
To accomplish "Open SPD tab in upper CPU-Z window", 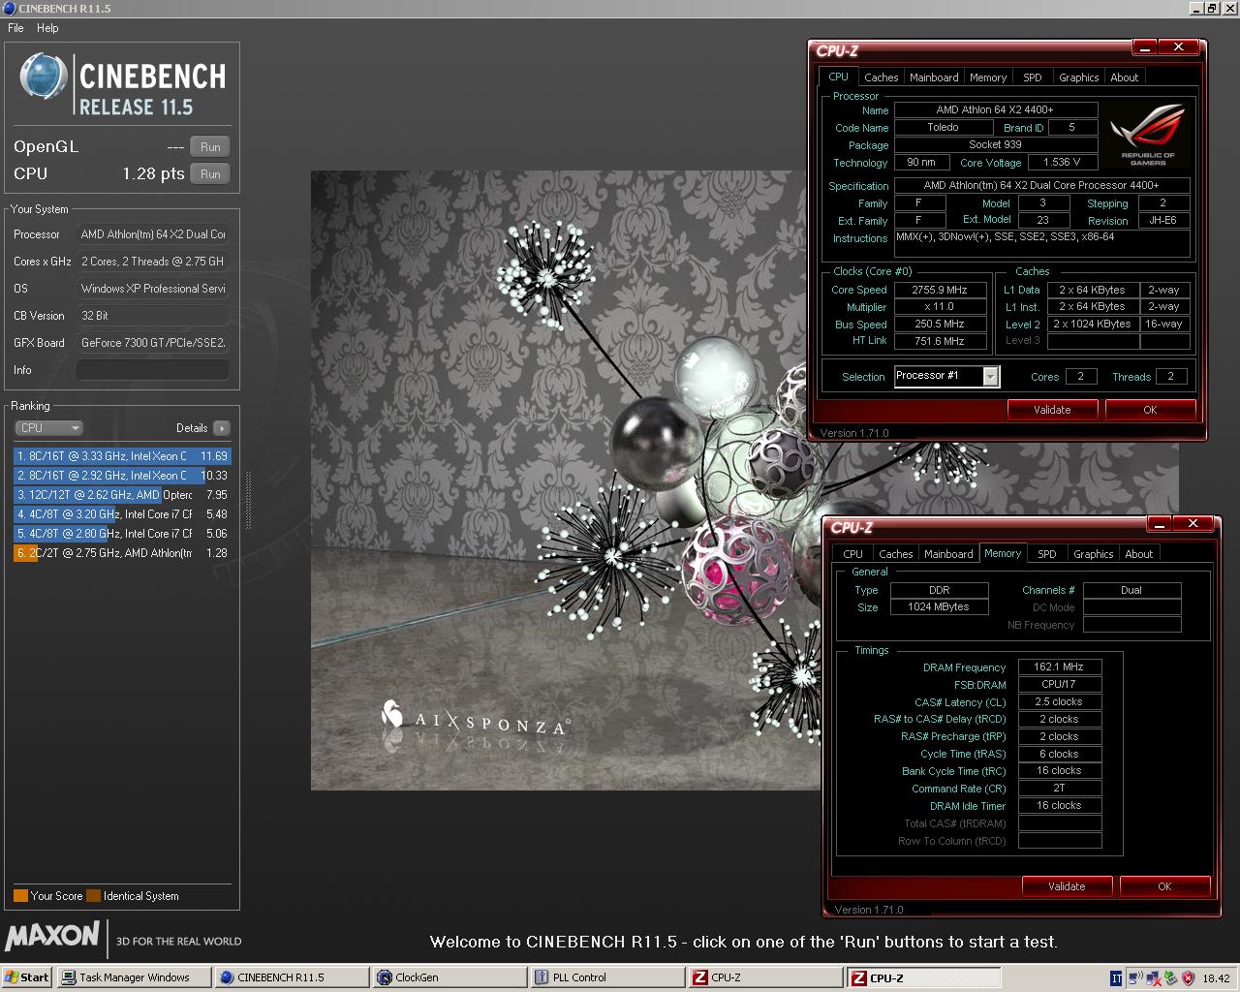I will (x=1033, y=77).
